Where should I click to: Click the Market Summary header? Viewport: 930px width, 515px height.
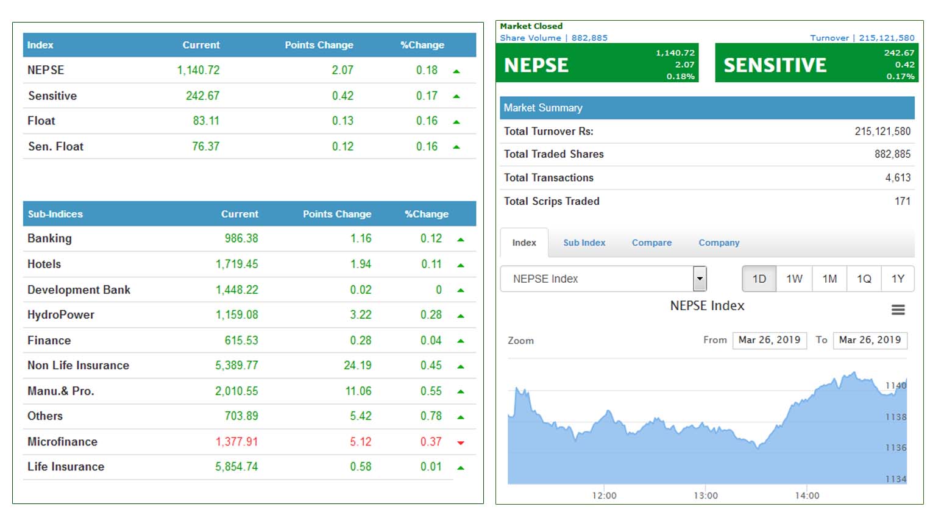[707, 108]
